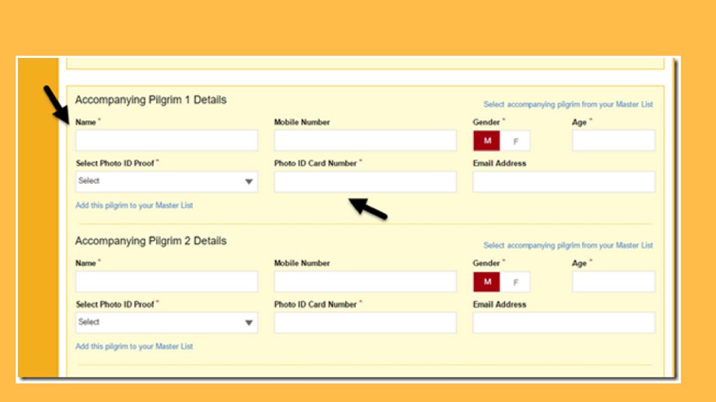Click the Pilgrim 1 Age field
Viewport: 716px width, 402px height.
[x=614, y=140]
